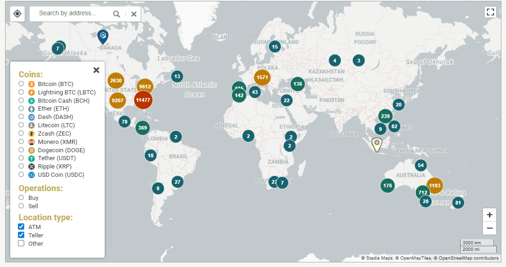Click the Dash marker over Canada
506x267 pixels.
click(x=102, y=36)
